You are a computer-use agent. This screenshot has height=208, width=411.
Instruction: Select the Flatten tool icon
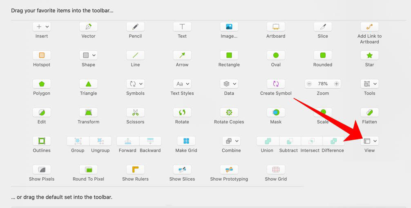click(370, 112)
